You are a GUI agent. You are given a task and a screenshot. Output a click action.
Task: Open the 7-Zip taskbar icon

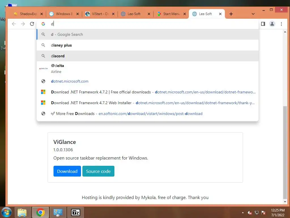(75, 212)
